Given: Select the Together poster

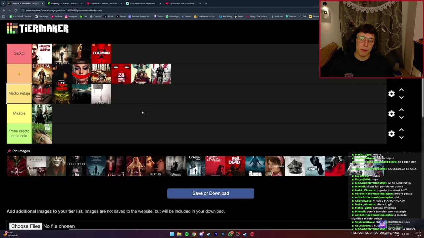Looking at the screenshot, I should click(x=156, y=166).
